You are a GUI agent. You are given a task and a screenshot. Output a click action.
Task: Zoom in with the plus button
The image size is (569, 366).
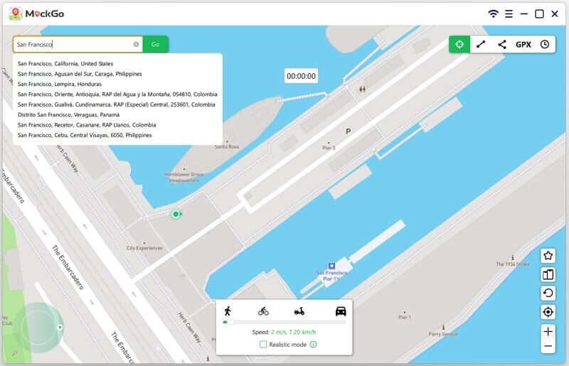tap(548, 331)
